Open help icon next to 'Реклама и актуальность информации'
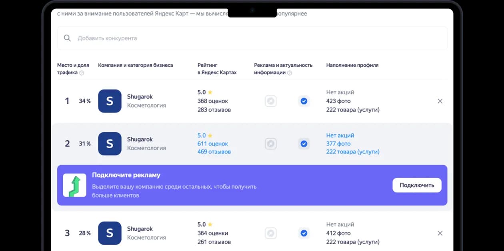The height and width of the screenshot is (251, 504). (290, 73)
